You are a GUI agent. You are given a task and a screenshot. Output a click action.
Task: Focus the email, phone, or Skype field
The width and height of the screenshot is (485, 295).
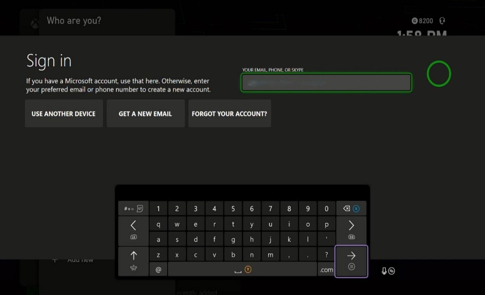326,82
